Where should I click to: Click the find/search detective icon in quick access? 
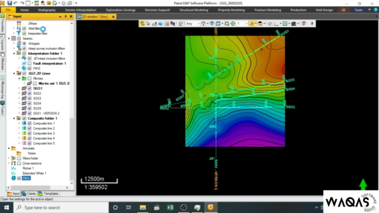[43, 3]
